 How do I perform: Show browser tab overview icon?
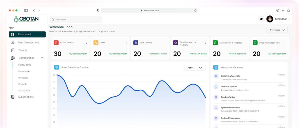(288, 10)
